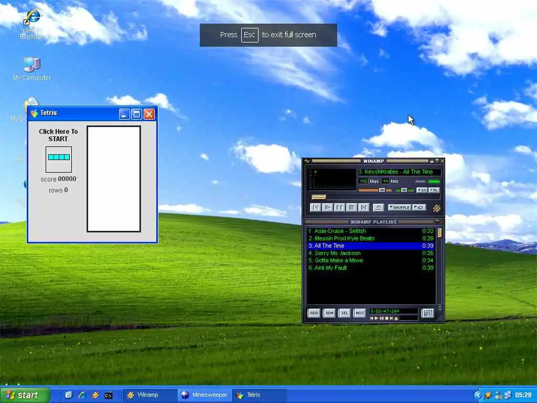Click the playlist scrollbar handle
The height and width of the screenshot is (403, 537).
pyautogui.click(x=440, y=234)
